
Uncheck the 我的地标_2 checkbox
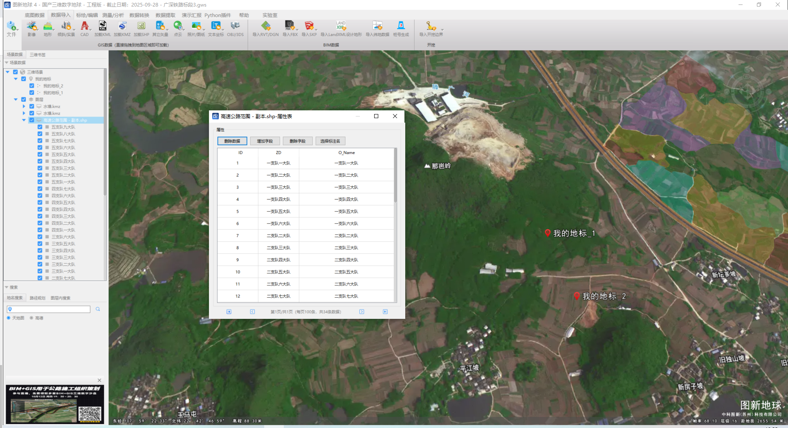point(32,86)
